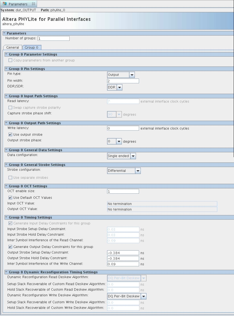Click 'Pin type:' label
The height and width of the screenshot is (316, 234).
click(x=14, y=74)
